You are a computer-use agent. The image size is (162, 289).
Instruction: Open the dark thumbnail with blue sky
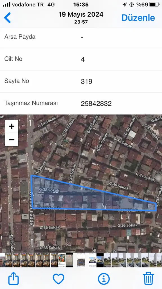[100, 260]
